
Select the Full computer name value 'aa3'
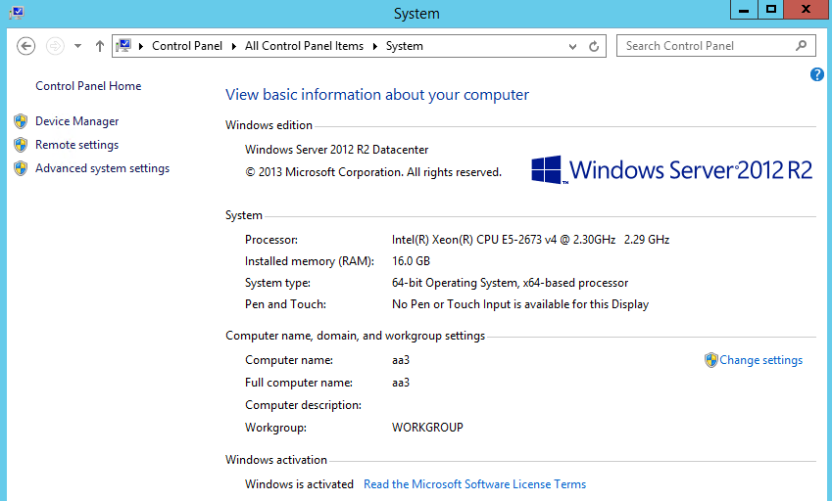(401, 383)
